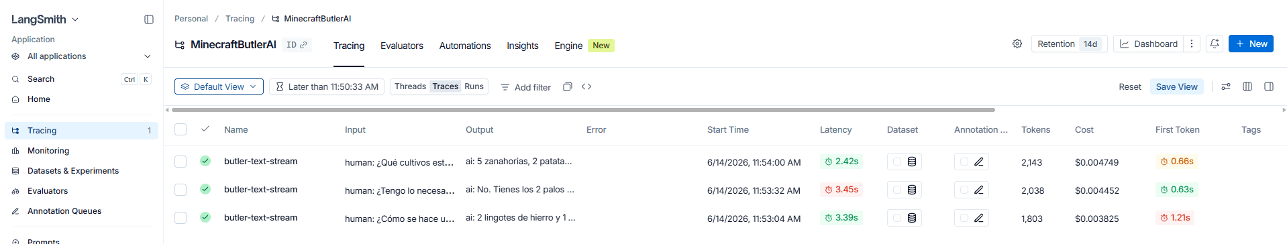Click the Save View button

(x=1177, y=86)
